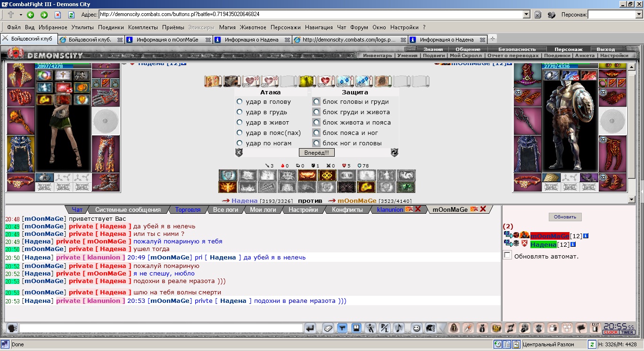Select defense блок пояса и ног

coord(317,133)
